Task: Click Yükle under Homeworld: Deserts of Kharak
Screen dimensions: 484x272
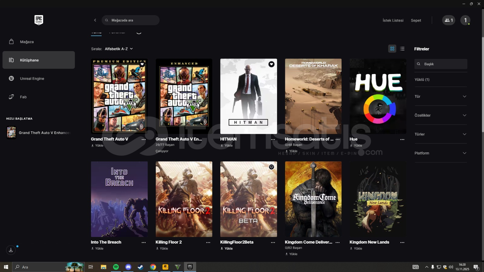Action: pyautogui.click(x=291, y=151)
